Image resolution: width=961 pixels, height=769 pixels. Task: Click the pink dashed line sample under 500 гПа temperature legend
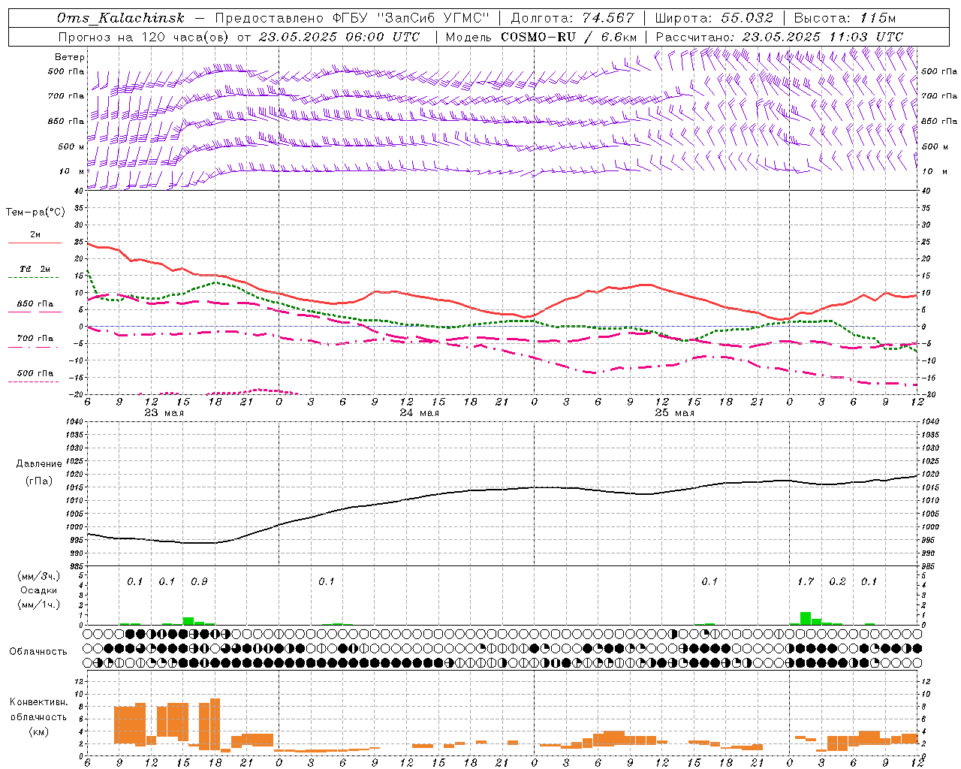click(34, 382)
